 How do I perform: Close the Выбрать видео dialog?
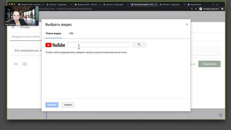click(x=187, y=24)
